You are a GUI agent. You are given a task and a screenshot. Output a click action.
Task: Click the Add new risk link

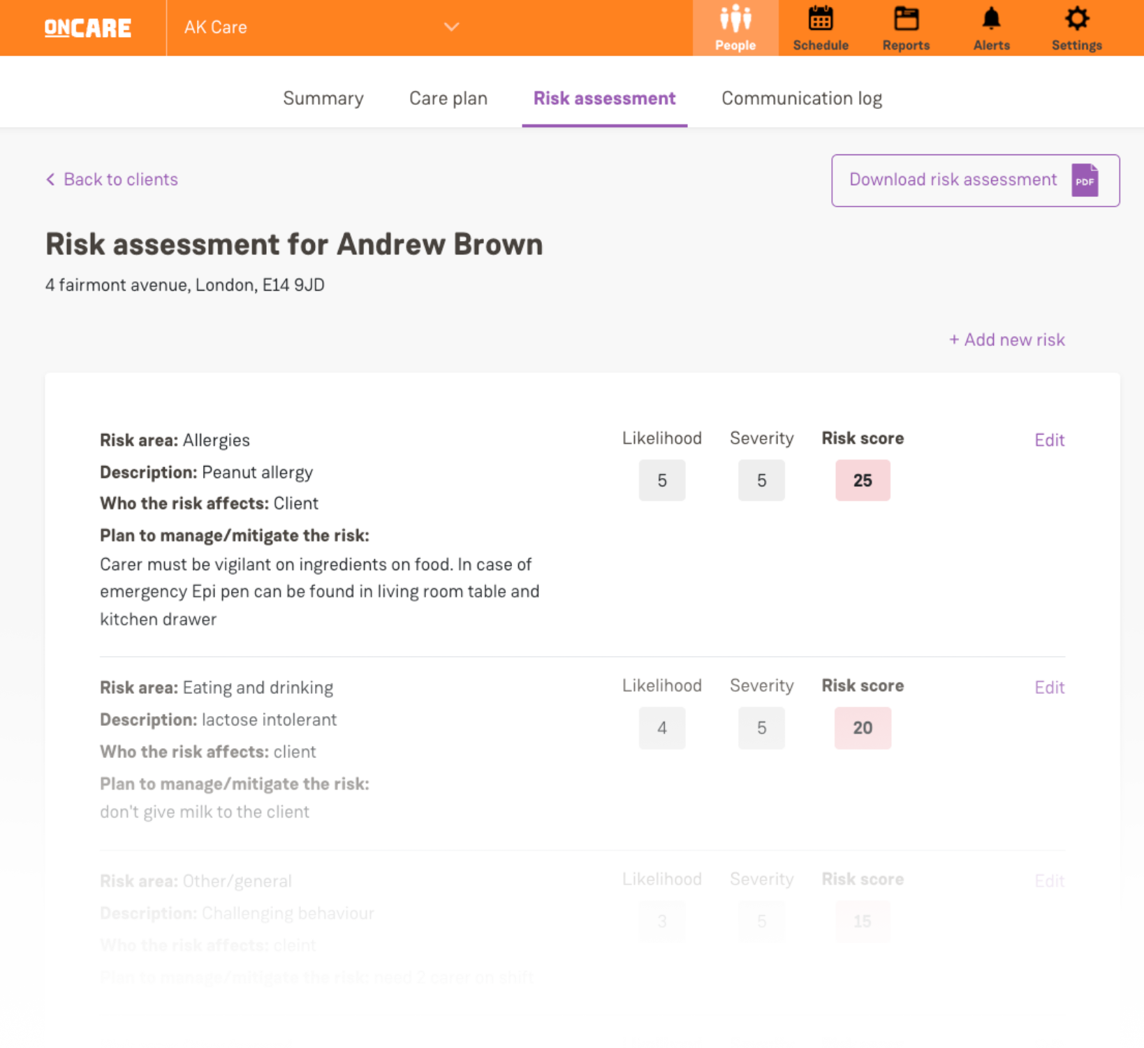point(1006,340)
